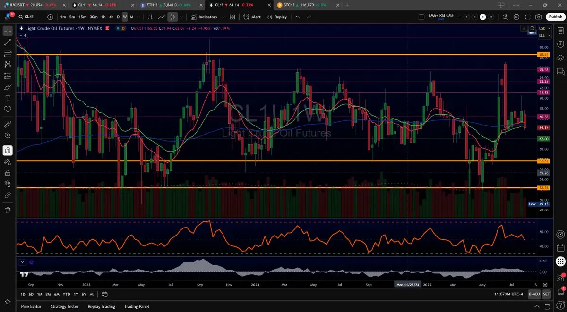Hide all drawings with the eye icon

click(x=8, y=184)
